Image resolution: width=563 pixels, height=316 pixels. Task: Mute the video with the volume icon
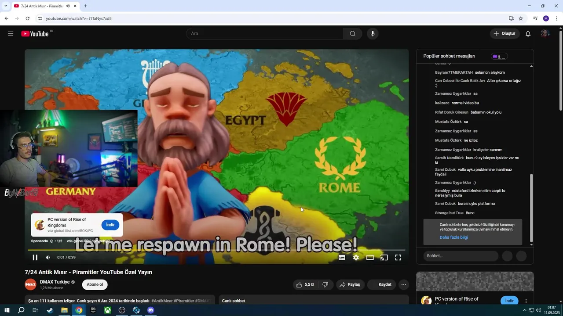coord(48,258)
